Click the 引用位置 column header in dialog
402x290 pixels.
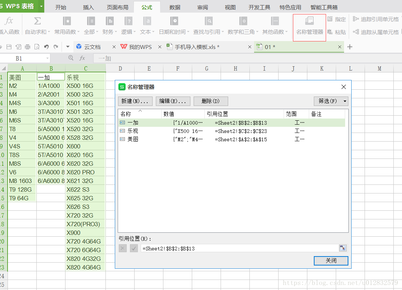244,114
